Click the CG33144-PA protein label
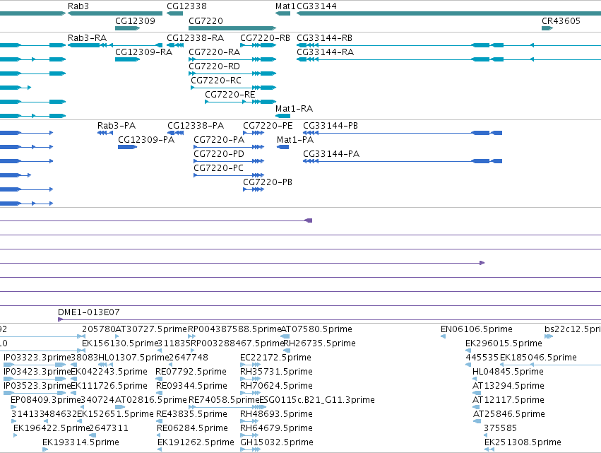 tap(331, 154)
